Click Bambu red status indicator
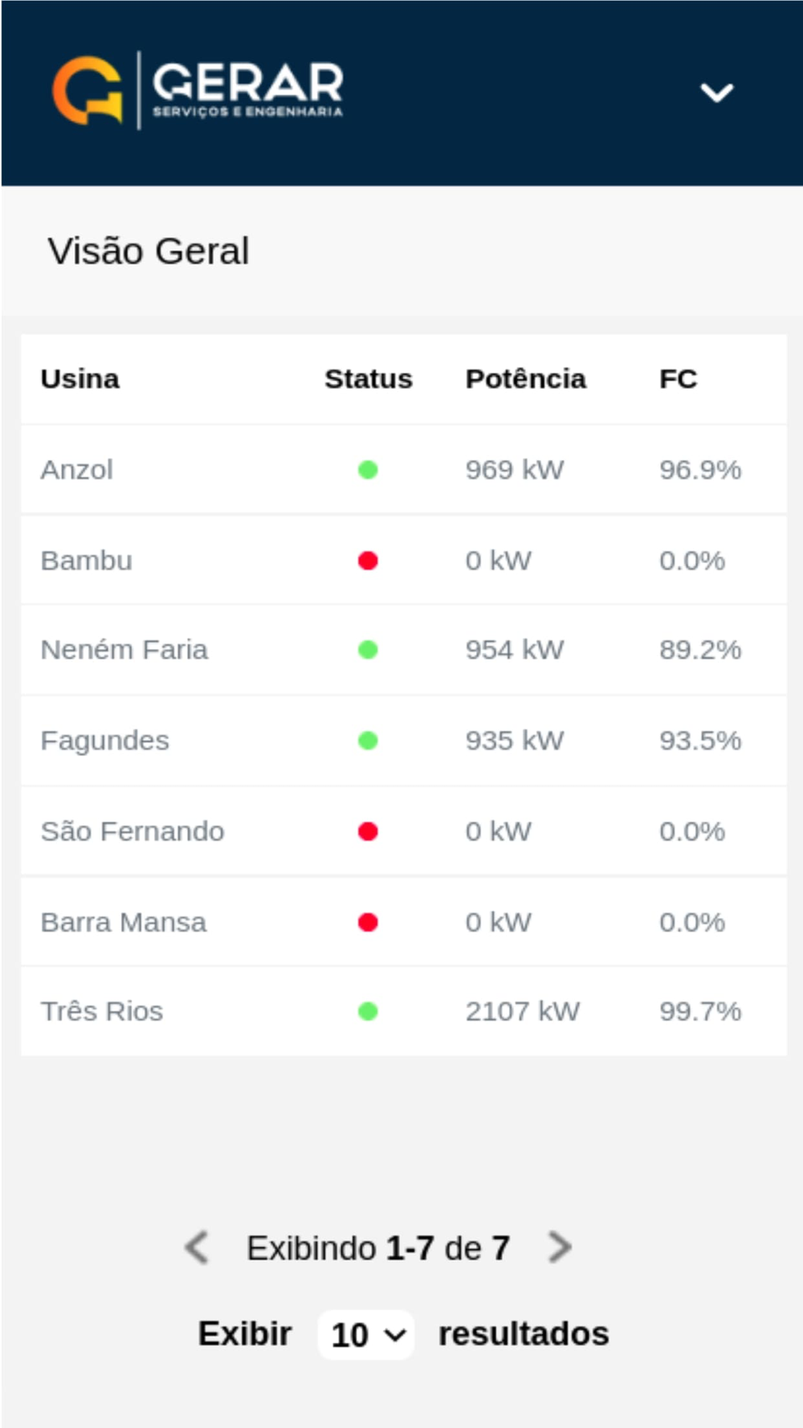Viewport: 803px width, 1428px height. tap(368, 561)
